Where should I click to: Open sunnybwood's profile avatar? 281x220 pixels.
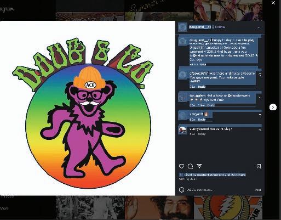pos(182,131)
